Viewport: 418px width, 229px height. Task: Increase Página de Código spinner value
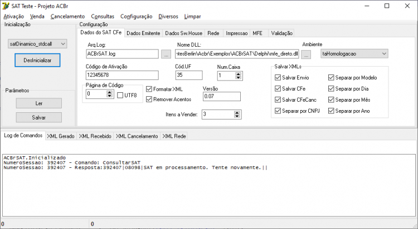pos(109,92)
